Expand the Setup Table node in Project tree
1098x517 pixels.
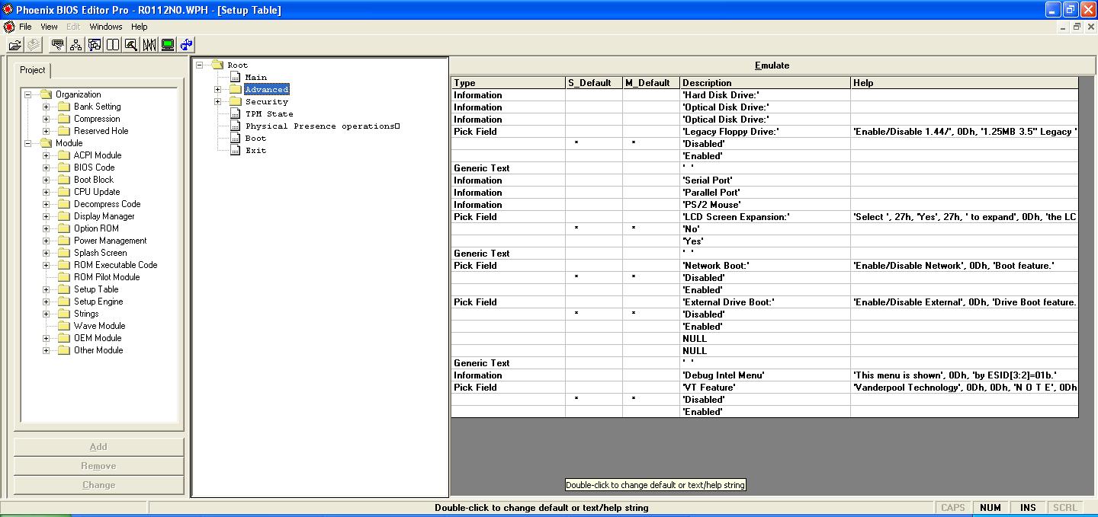pyautogui.click(x=47, y=289)
